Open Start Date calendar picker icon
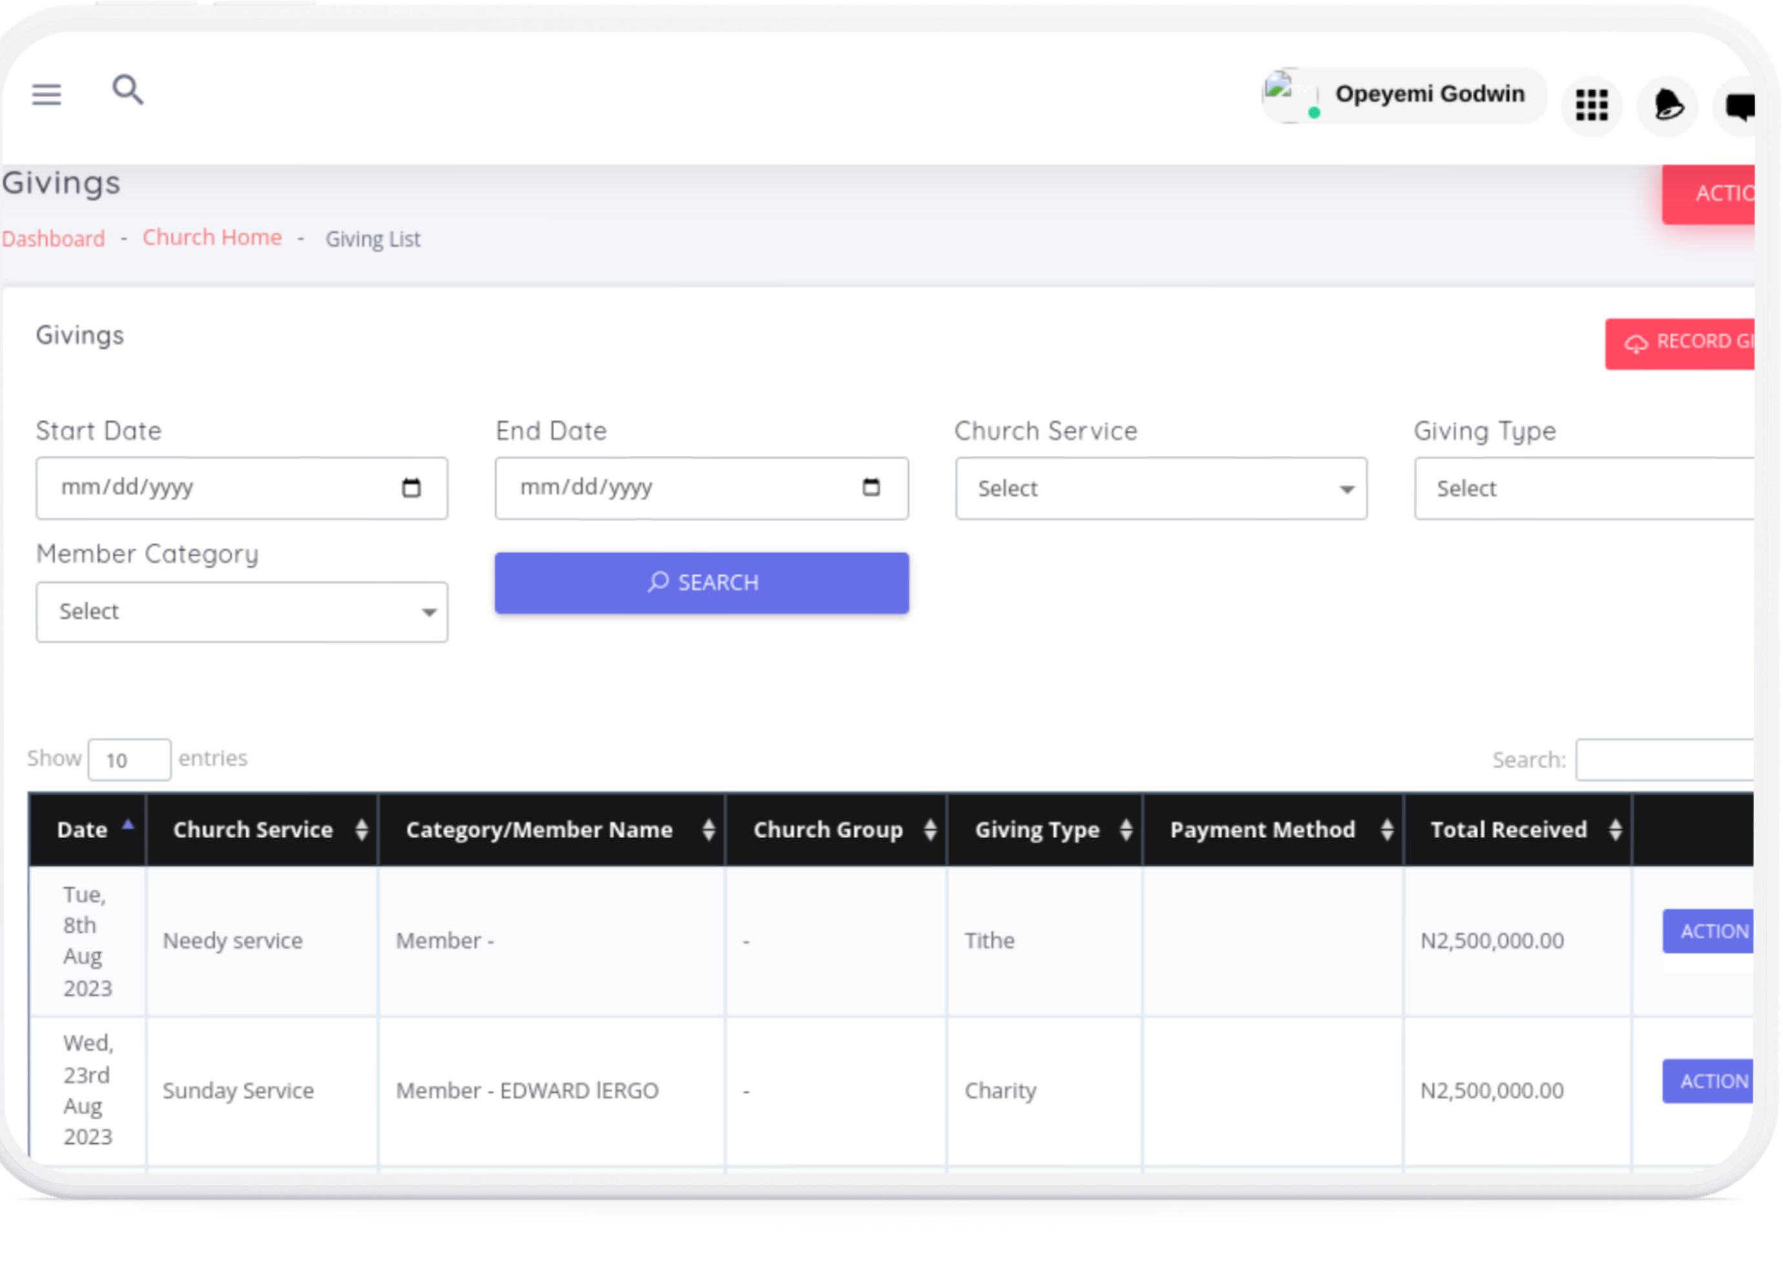This screenshot has width=1783, height=1264. 411,488
